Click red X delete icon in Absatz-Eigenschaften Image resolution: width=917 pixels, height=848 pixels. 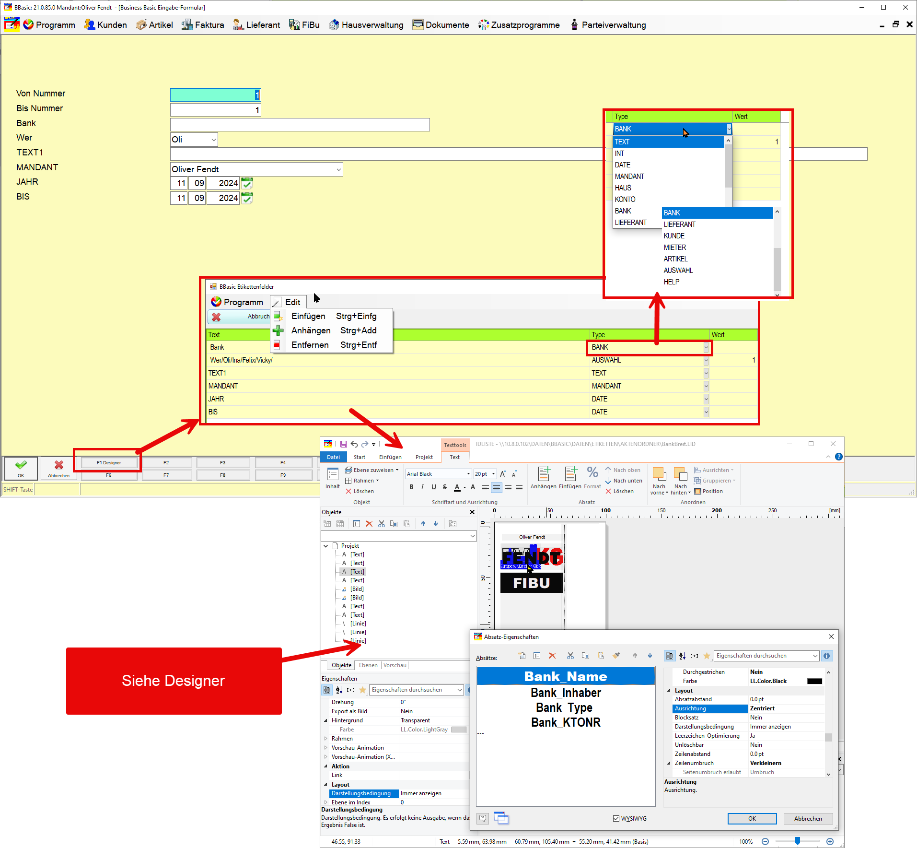[552, 656]
